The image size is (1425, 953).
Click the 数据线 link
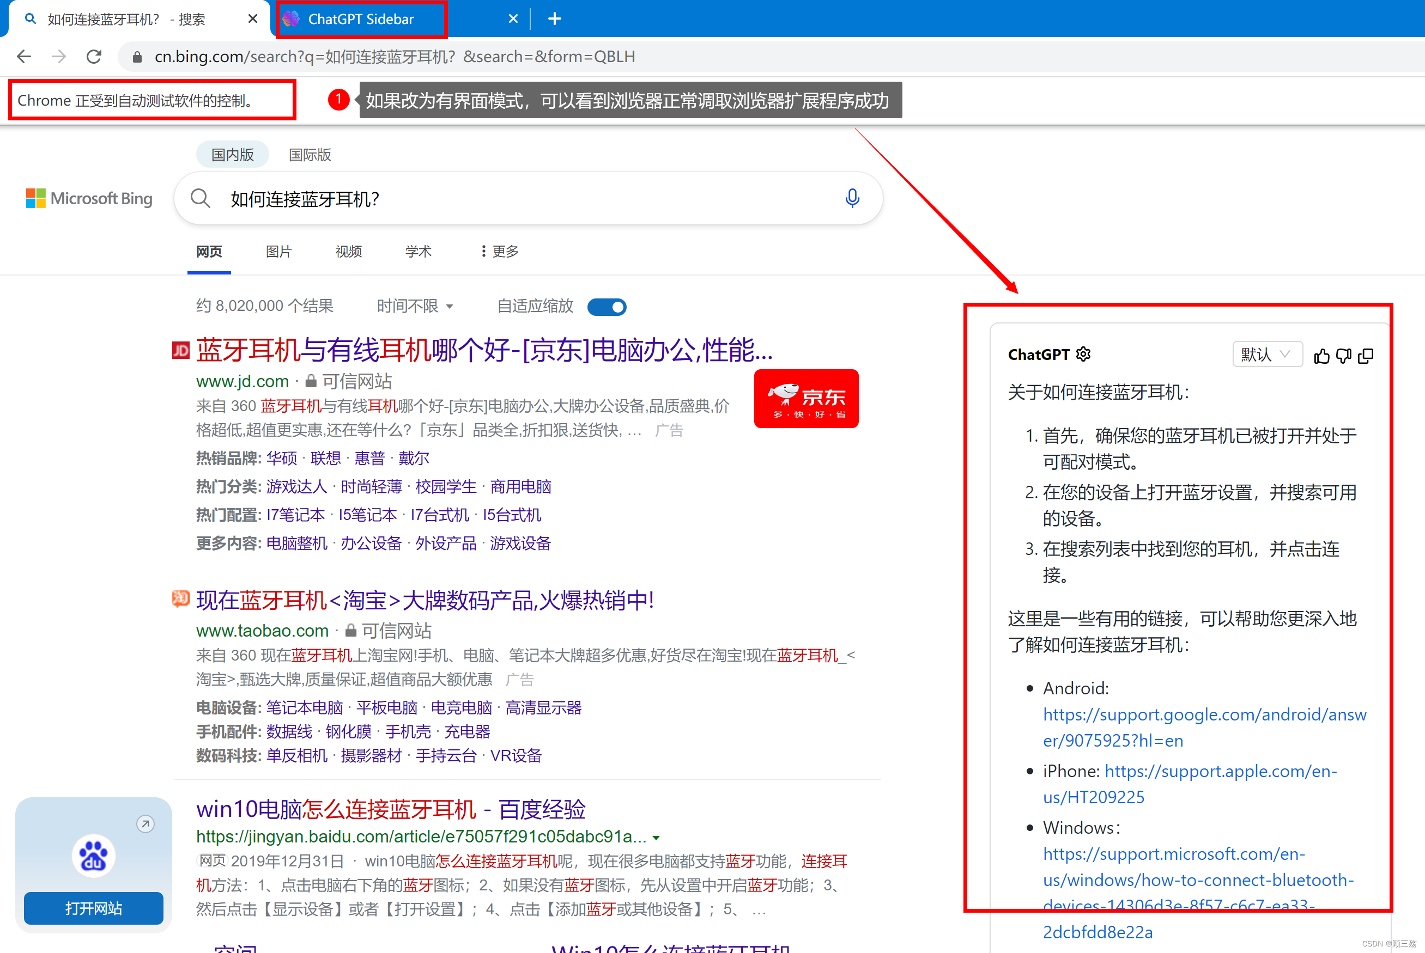(289, 732)
